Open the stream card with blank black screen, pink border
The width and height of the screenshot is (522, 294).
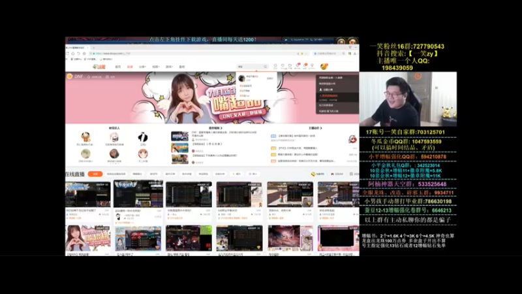[338, 240]
